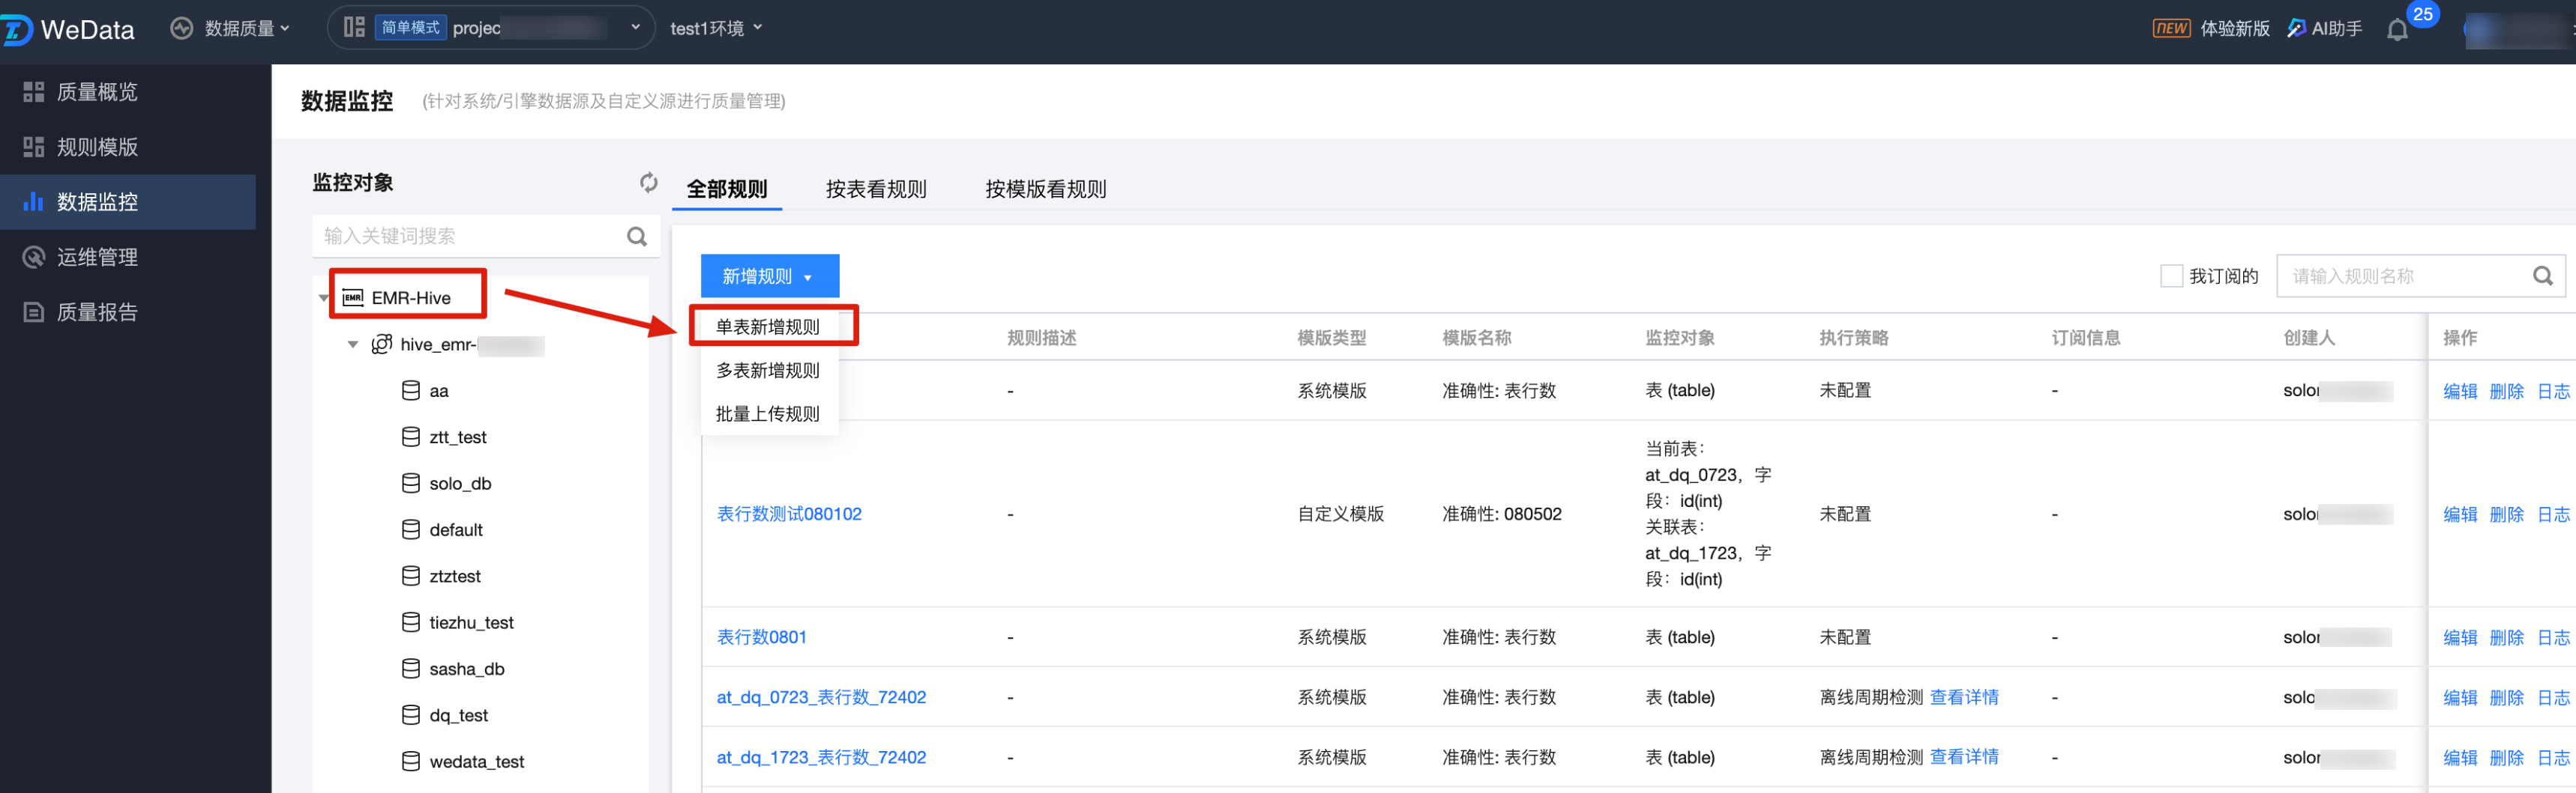This screenshot has width=2576, height=793.
Task: Open 规则模版 in the sidebar
Action: click(97, 147)
